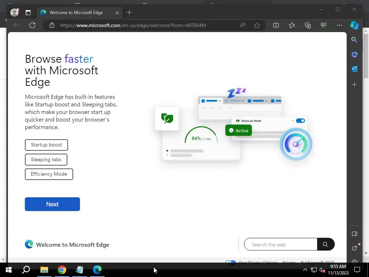Go back with the back arrow
The width and height of the screenshot is (369, 277).
pos(17,25)
